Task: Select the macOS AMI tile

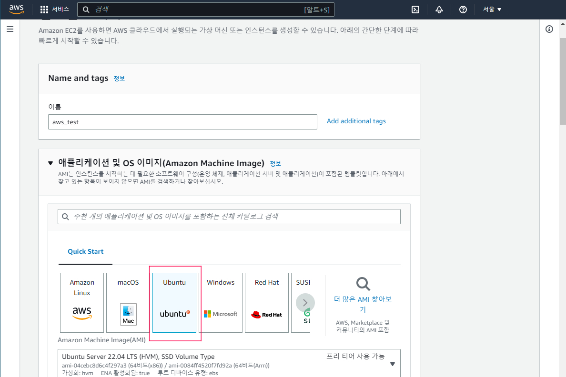Action: (128, 303)
